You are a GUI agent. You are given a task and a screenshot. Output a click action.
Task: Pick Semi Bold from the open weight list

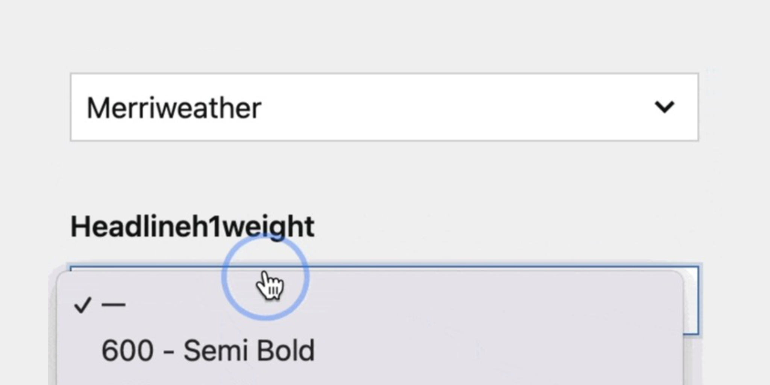click(x=249, y=350)
